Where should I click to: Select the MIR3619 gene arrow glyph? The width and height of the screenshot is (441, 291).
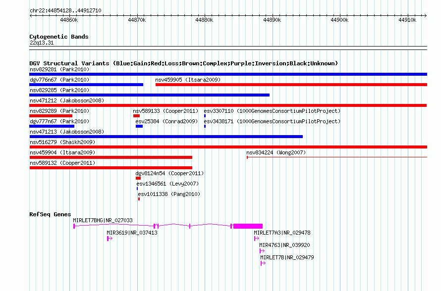110,239
